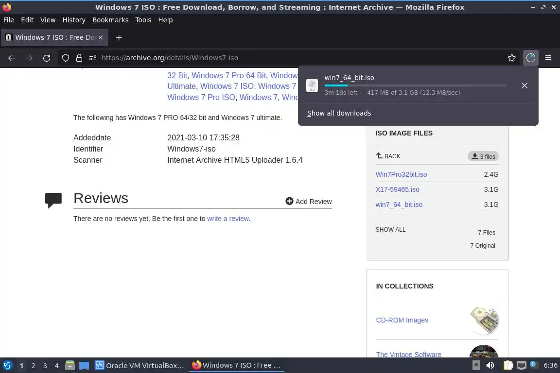
Task: Close the Windows 7 ISO tab
Action: [x=101, y=37]
